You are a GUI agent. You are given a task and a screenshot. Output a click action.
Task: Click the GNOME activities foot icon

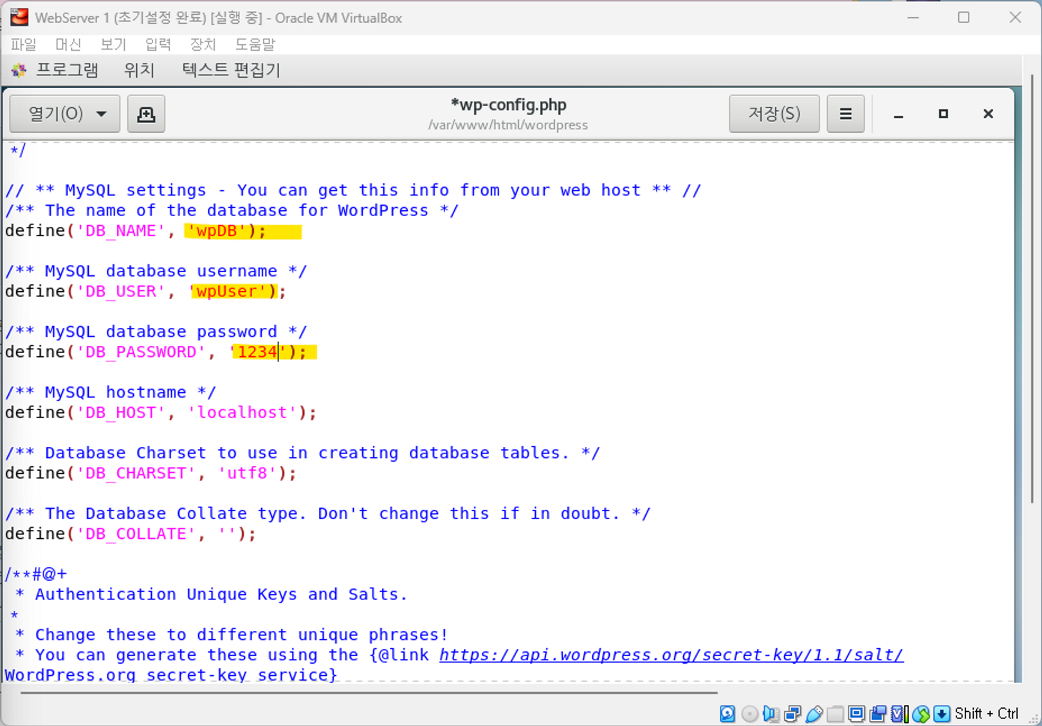click(19, 70)
